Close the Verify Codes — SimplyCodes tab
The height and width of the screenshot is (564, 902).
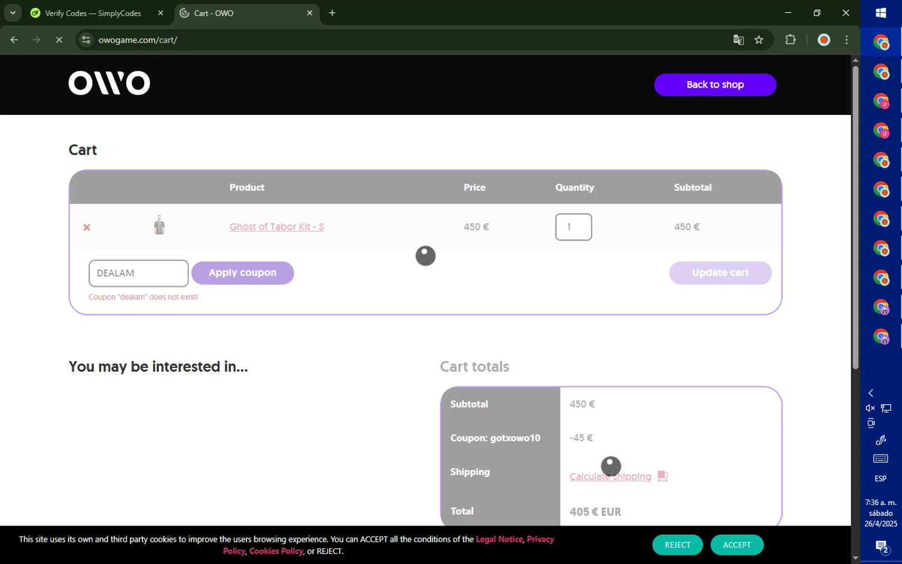(x=161, y=13)
